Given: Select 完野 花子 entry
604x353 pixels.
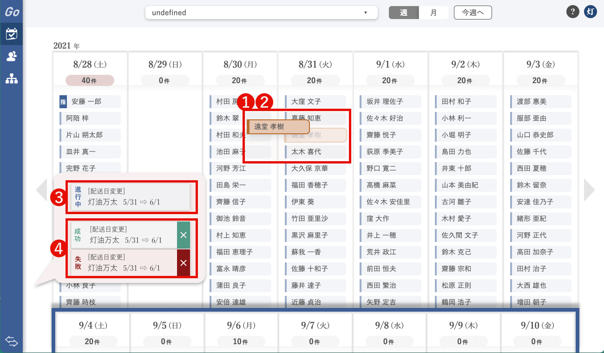Looking at the screenshot, I should (90, 169).
